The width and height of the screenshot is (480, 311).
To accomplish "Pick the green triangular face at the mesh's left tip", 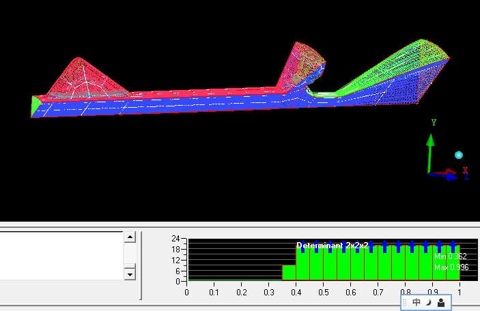I will (35, 105).
